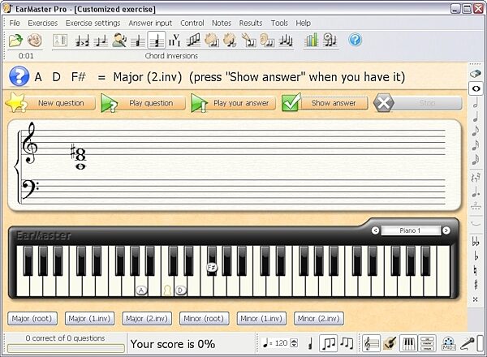Toggle the guitar fretboard view
The height and width of the screenshot is (357, 487).
pyautogui.click(x=390, y=343)
